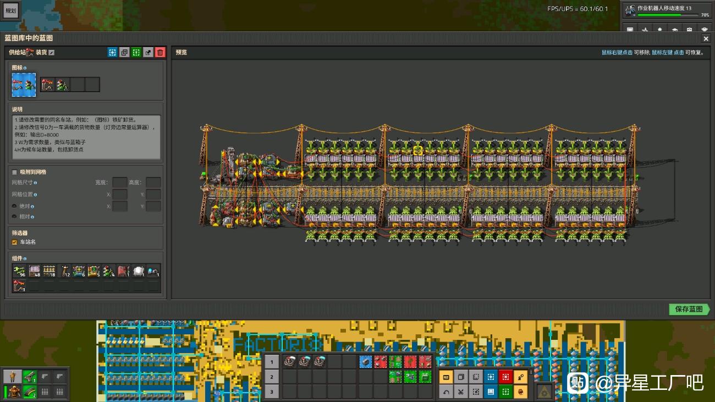Image resolution: width=715 pixels, height=402 pixels.
Task: Click the green upgrade planner shortcut
Action: [505, 392]
